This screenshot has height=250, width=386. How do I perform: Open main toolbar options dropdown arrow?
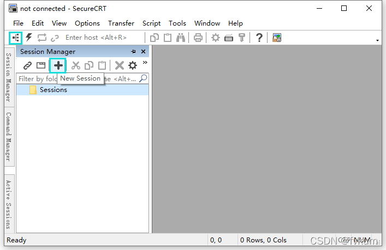377,40
